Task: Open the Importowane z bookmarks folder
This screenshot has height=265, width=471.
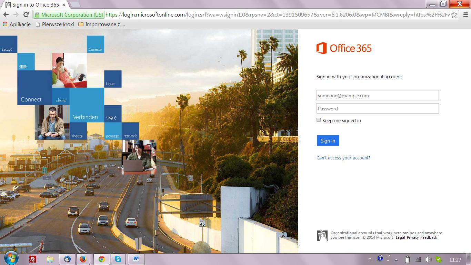Action: coord(102,24)
